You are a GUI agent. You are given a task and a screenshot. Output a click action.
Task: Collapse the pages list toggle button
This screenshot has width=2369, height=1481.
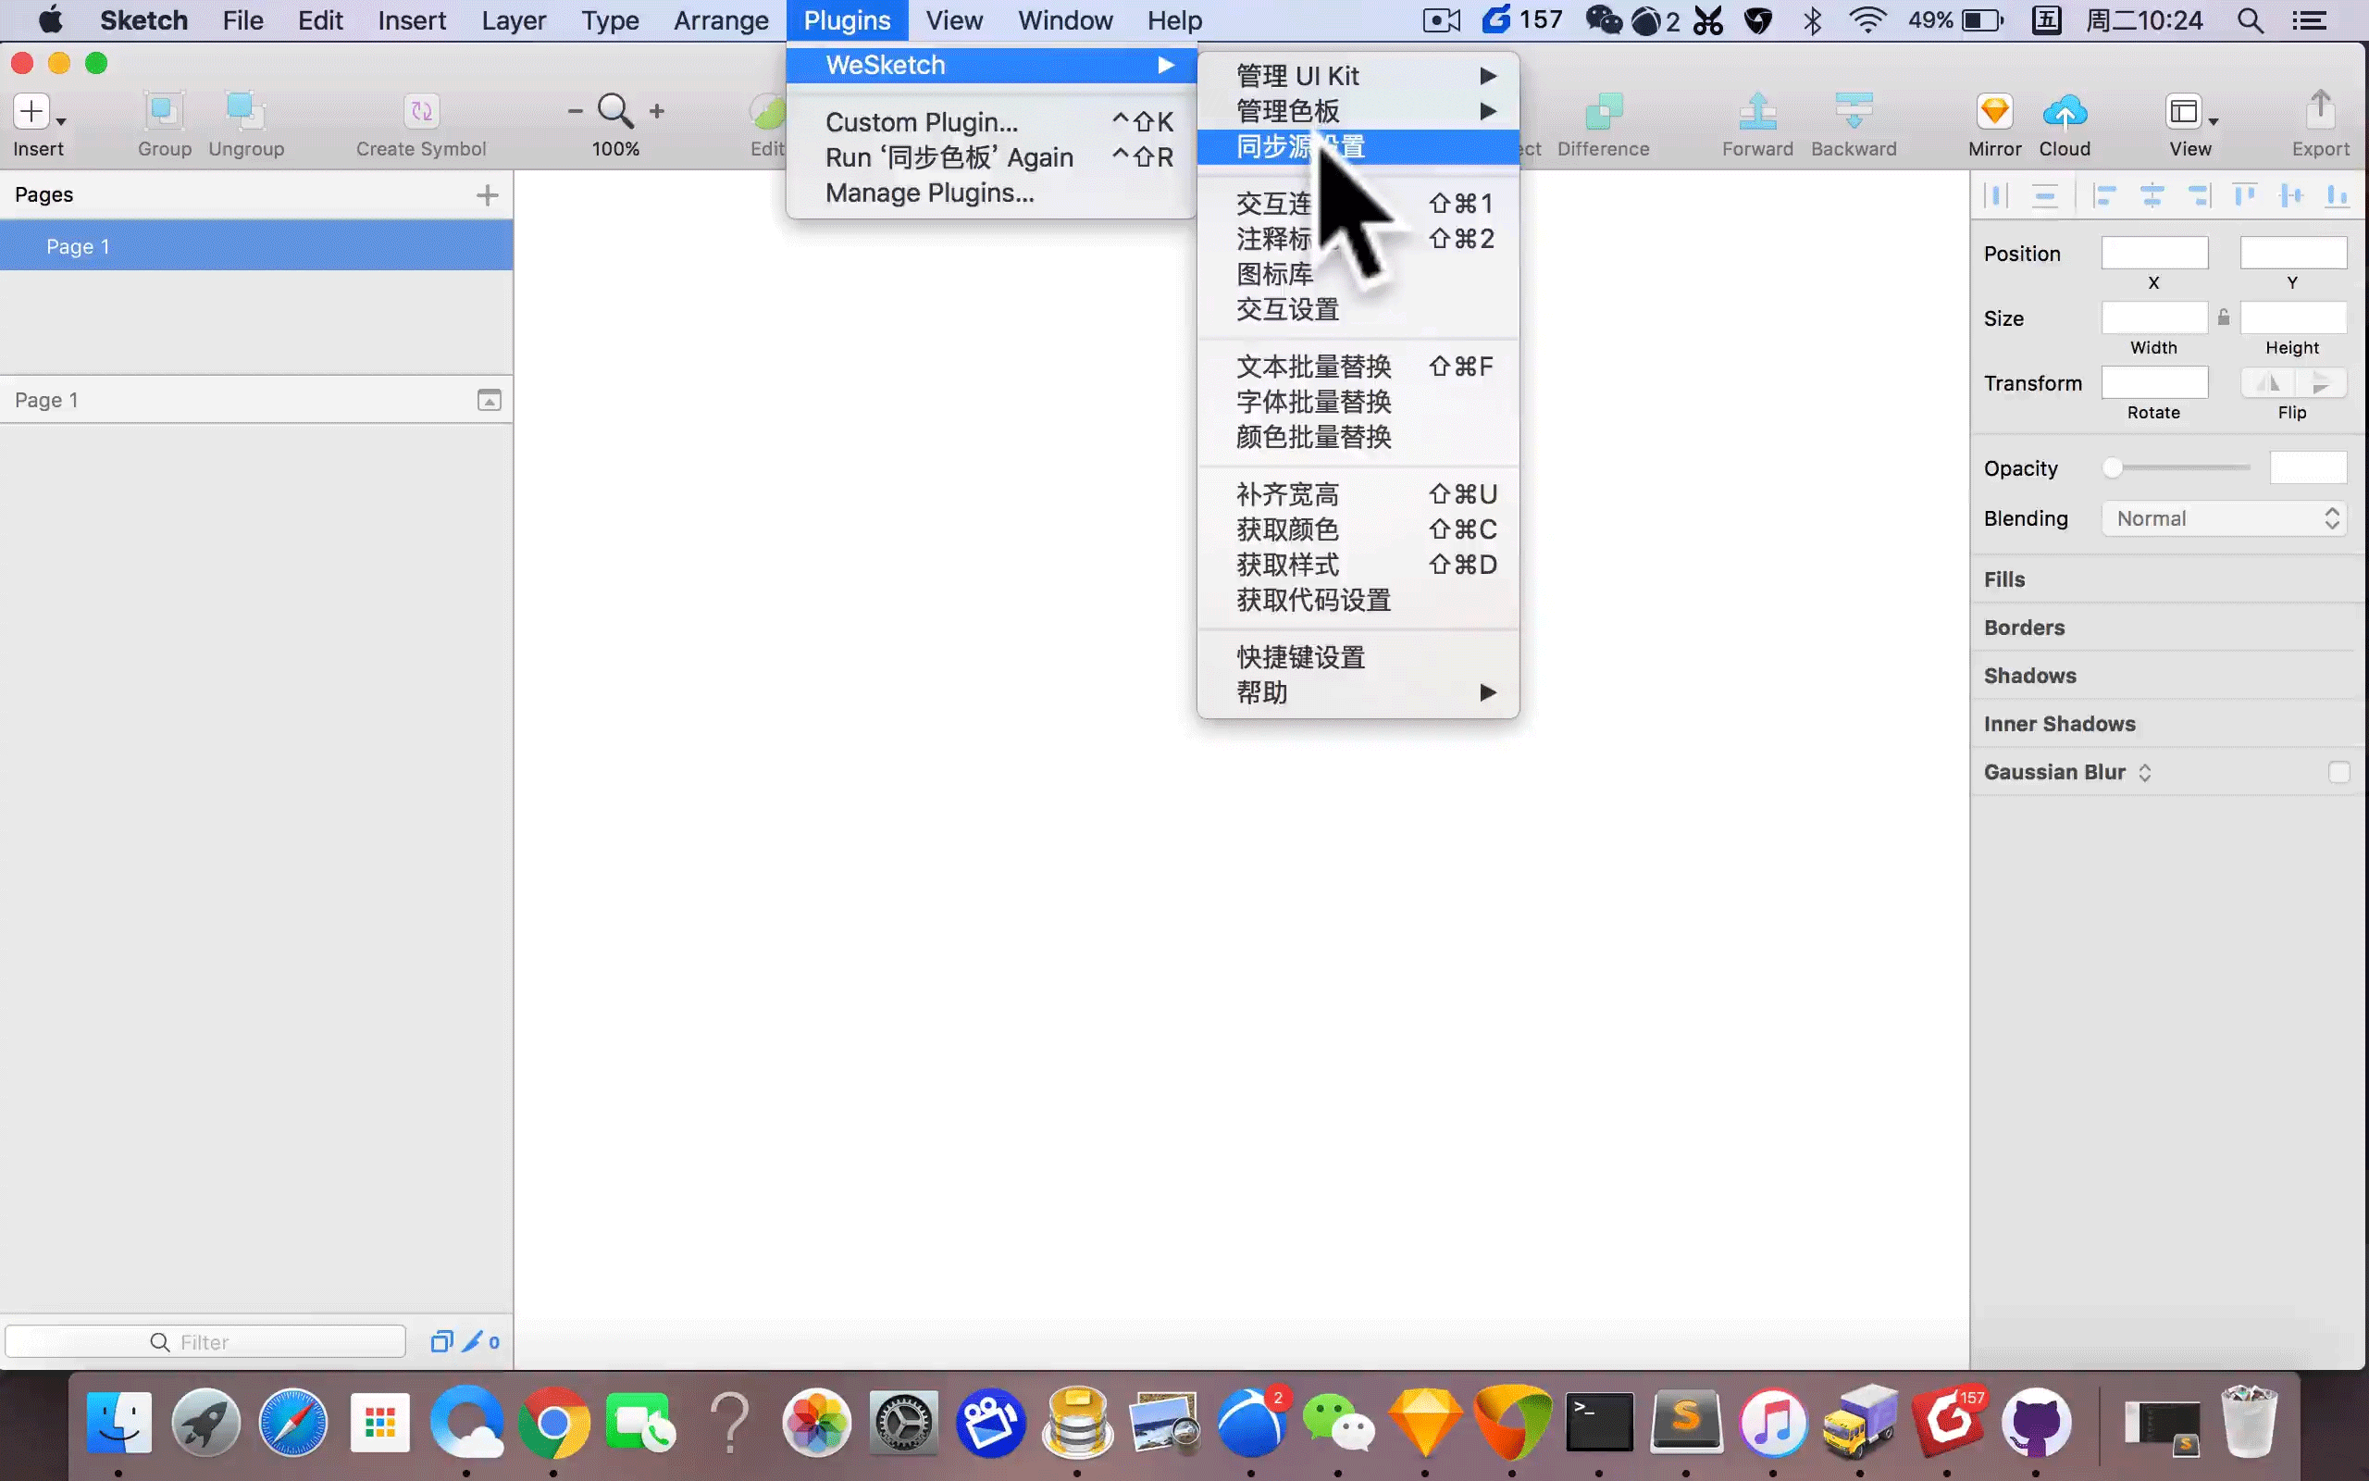[489, 400]
